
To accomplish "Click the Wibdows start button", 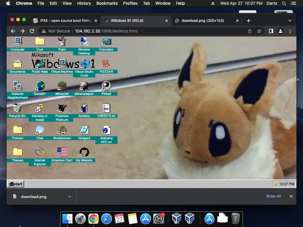I will [16, 184].
